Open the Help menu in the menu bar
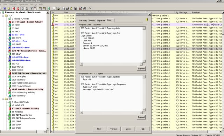This screenshot has height=136, width=224. point(41,5)
